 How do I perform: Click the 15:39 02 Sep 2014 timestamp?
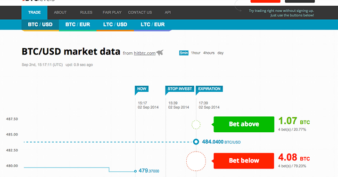pyautogui.click(x=179, y=105)
